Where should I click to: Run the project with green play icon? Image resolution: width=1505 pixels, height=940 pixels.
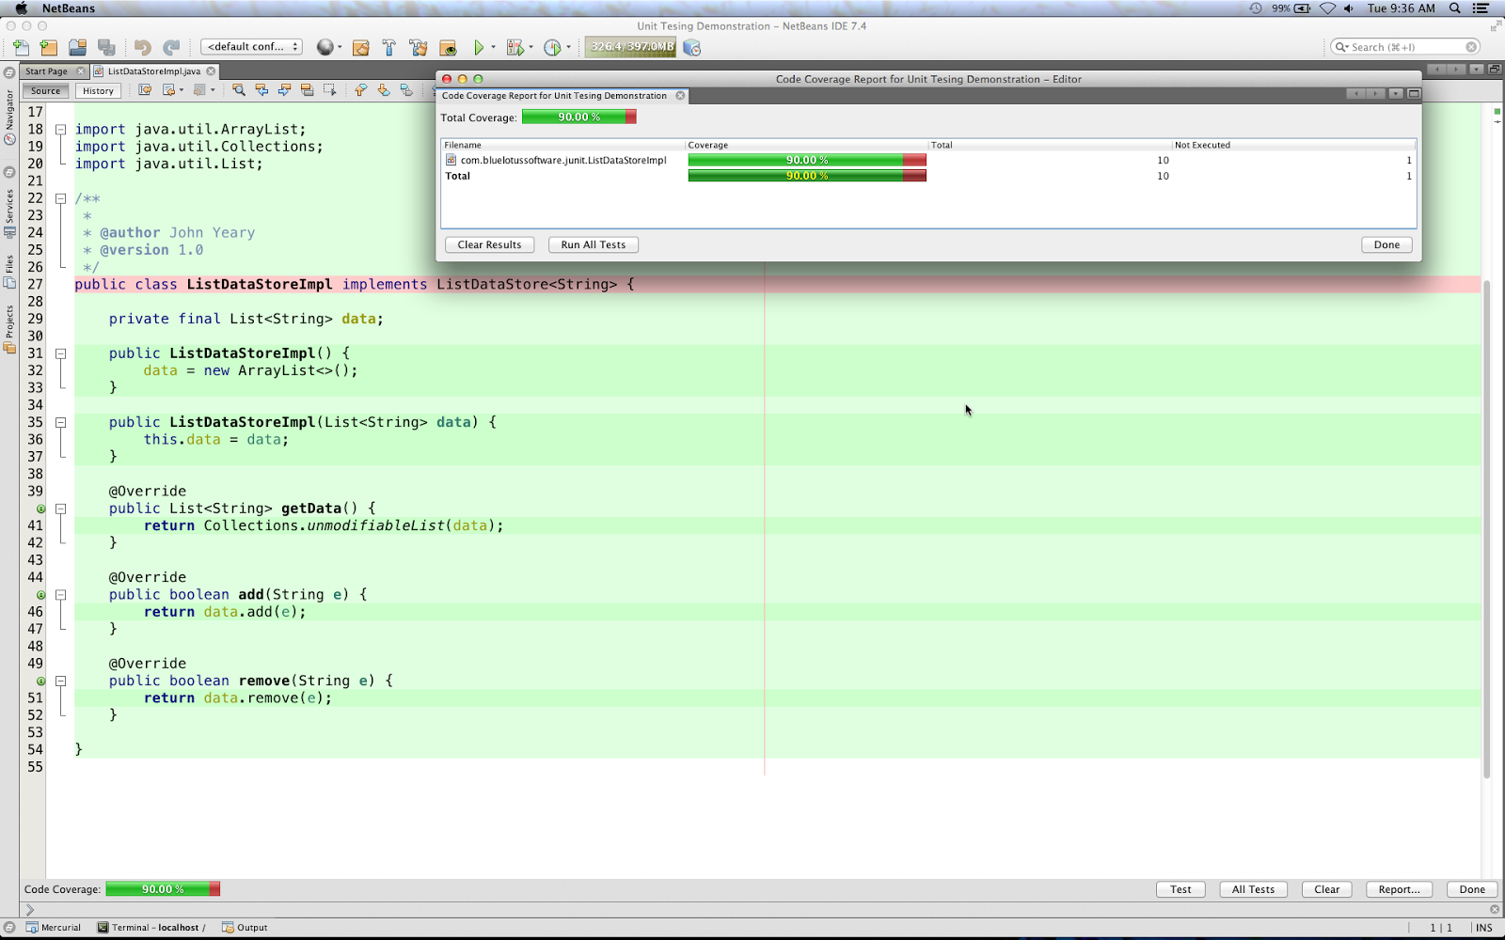(x=479, y=47)
